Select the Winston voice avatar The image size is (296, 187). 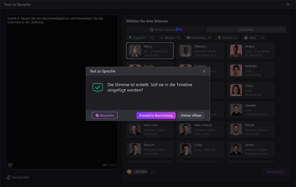[185, 51]
